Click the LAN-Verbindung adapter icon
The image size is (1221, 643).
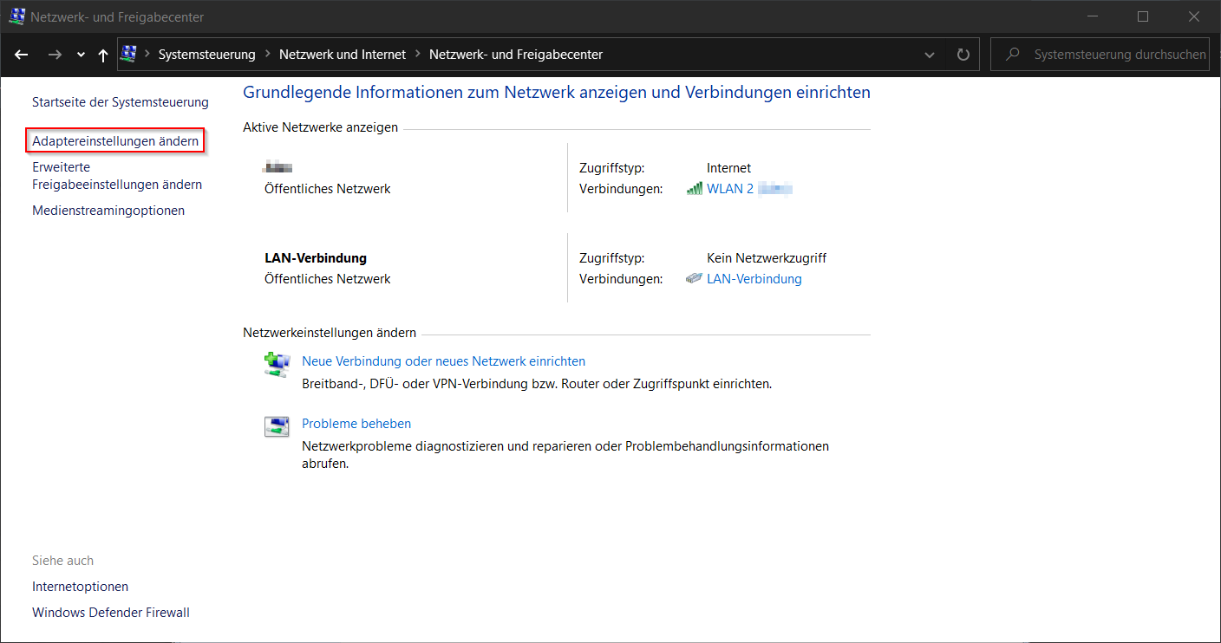click(694, 279)
